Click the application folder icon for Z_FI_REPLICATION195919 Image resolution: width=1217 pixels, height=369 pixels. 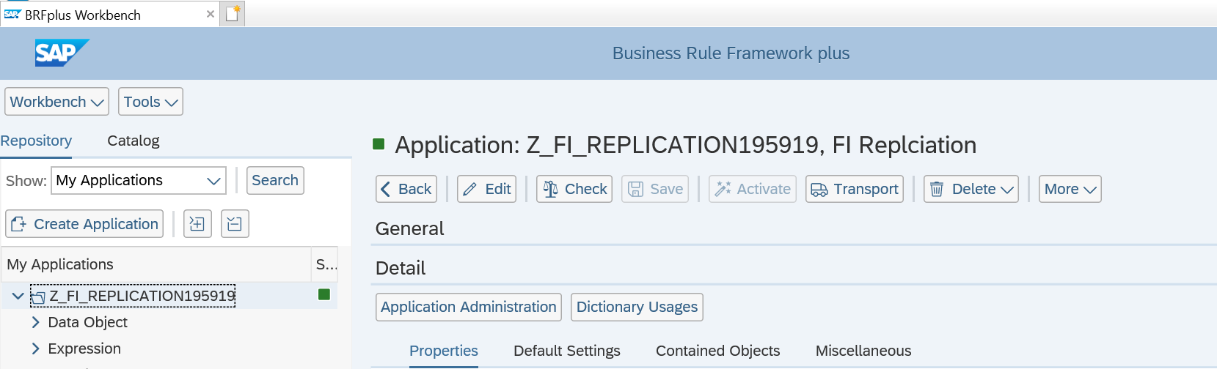point(38,297)
